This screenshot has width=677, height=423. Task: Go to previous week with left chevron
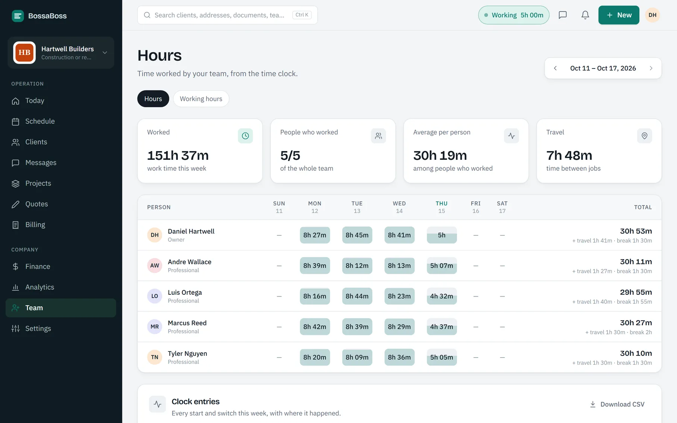[x=555, y=68]
